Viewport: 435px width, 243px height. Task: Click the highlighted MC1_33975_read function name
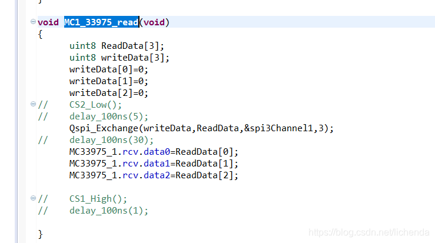point(101,22)
